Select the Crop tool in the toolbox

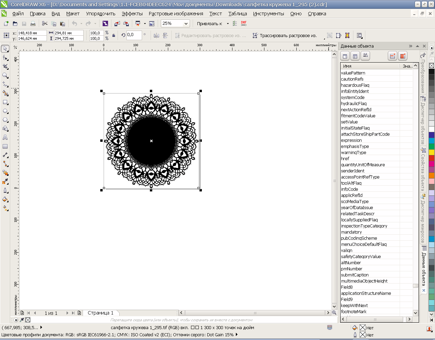pyautogui.click(x=5, y=67)
